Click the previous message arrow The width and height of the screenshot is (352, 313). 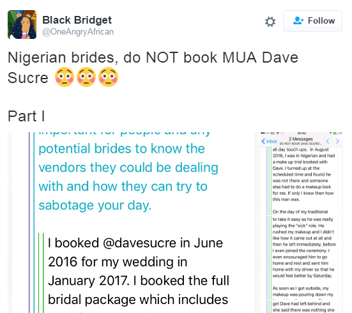[x=328, y=141]
